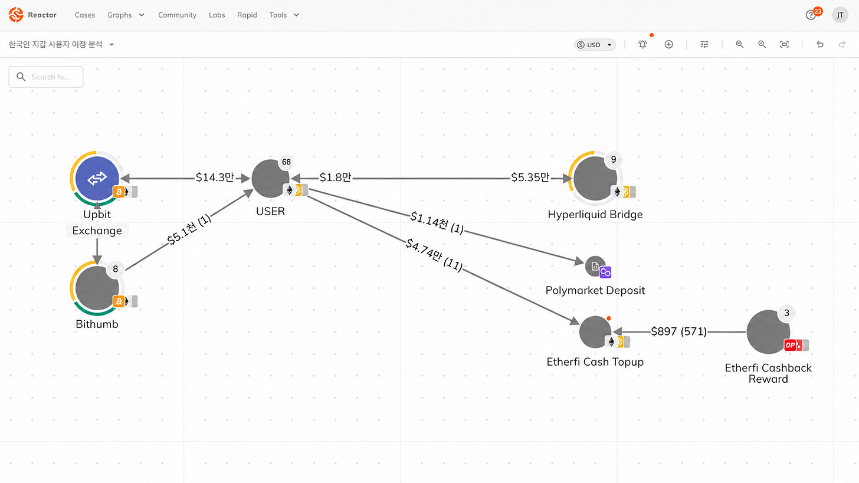The width and height of the screenshot is (859, 483).
Task: Click the add (plus circle) icon
Action: coord(668,44)
